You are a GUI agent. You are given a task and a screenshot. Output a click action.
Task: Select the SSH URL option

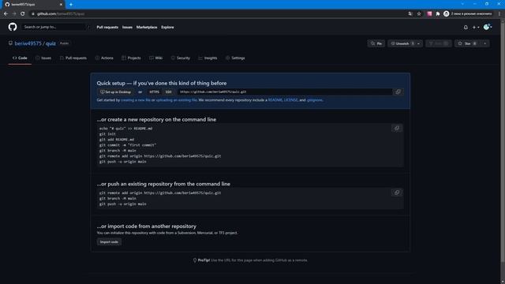click(x=168, y=92)
